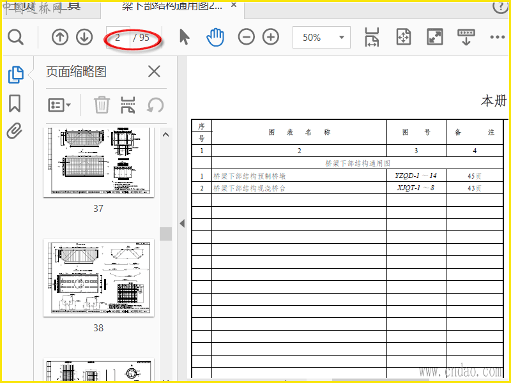Collapse the navigation pane with left arrow
Image resolution: width=511 pixels, height=383 pixels.
(x=182, y=223)
